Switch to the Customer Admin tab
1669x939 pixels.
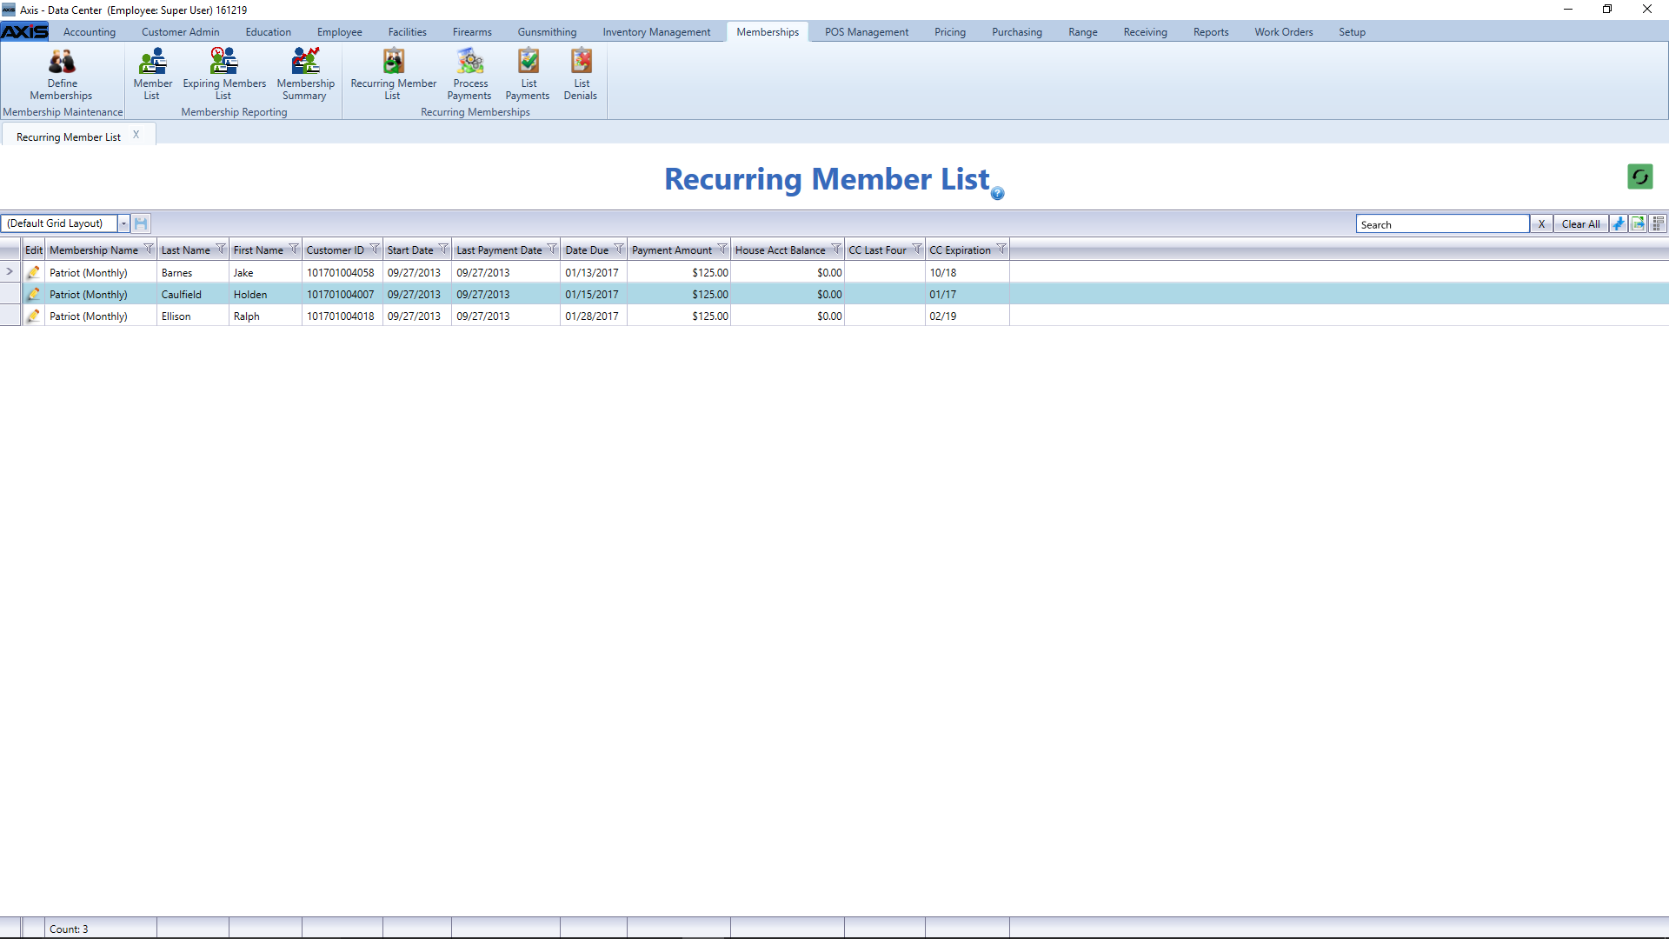180,32
